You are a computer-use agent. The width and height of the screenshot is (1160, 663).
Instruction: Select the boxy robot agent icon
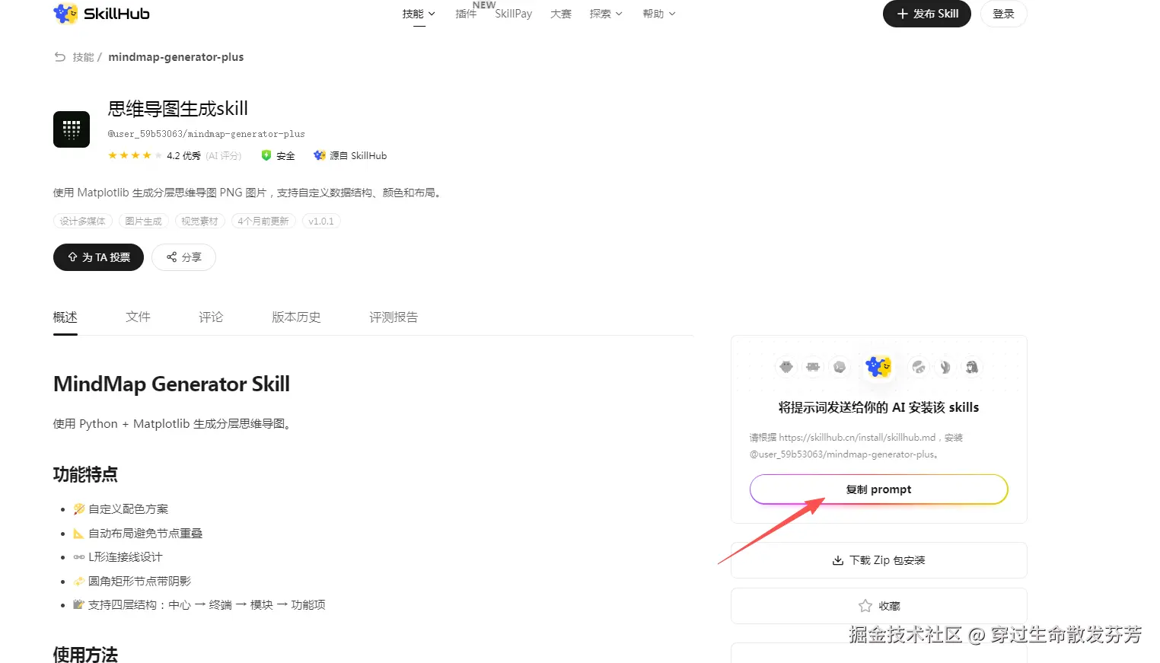tap(813, 367)
